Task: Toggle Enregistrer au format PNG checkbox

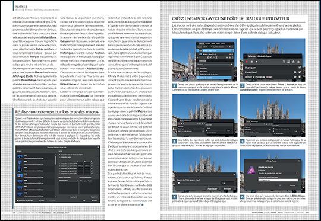Action: click(59, 169)
